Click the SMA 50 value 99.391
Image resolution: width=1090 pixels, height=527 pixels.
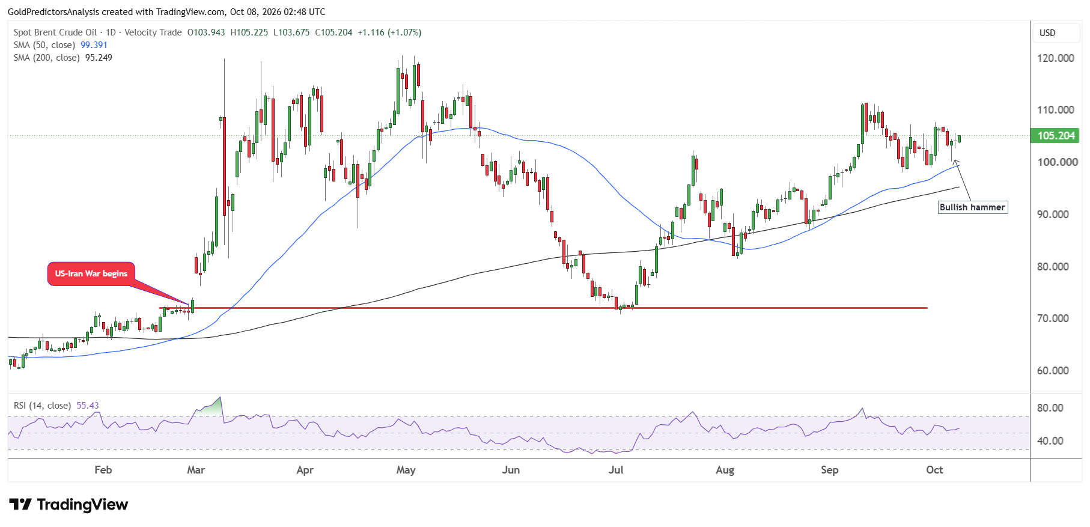pos(94,45)
